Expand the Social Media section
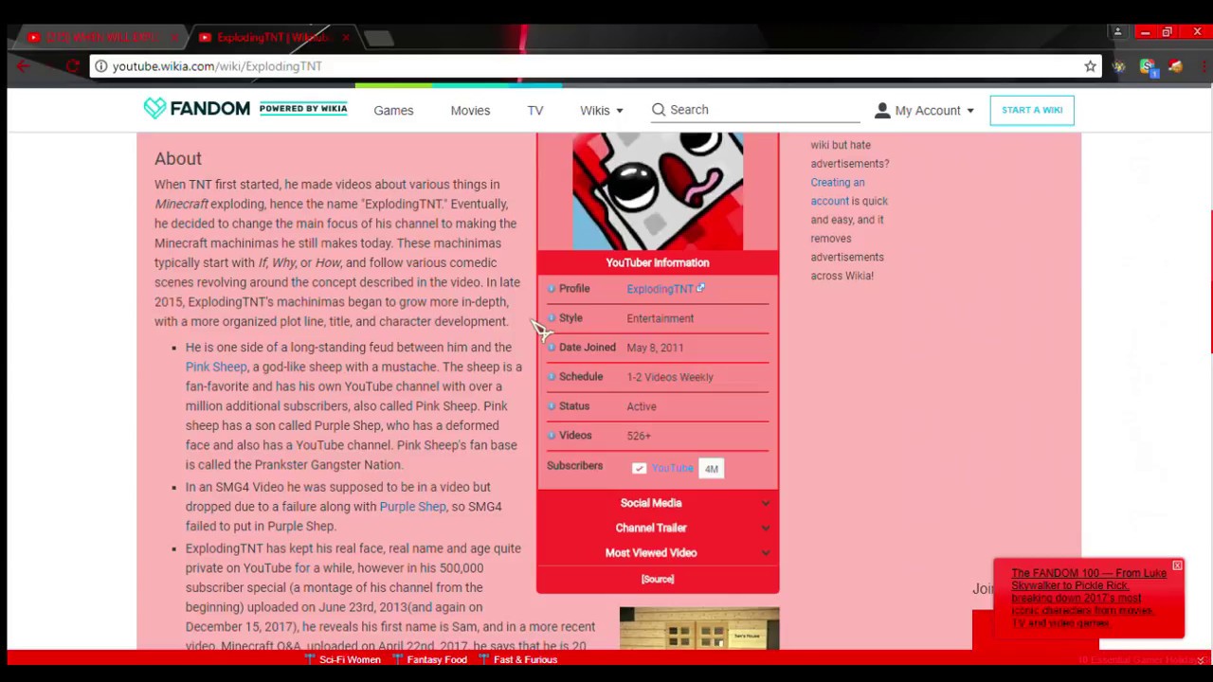Viewport: 1213px width, 682px height. pyautogui.click(x=658, y=503)
